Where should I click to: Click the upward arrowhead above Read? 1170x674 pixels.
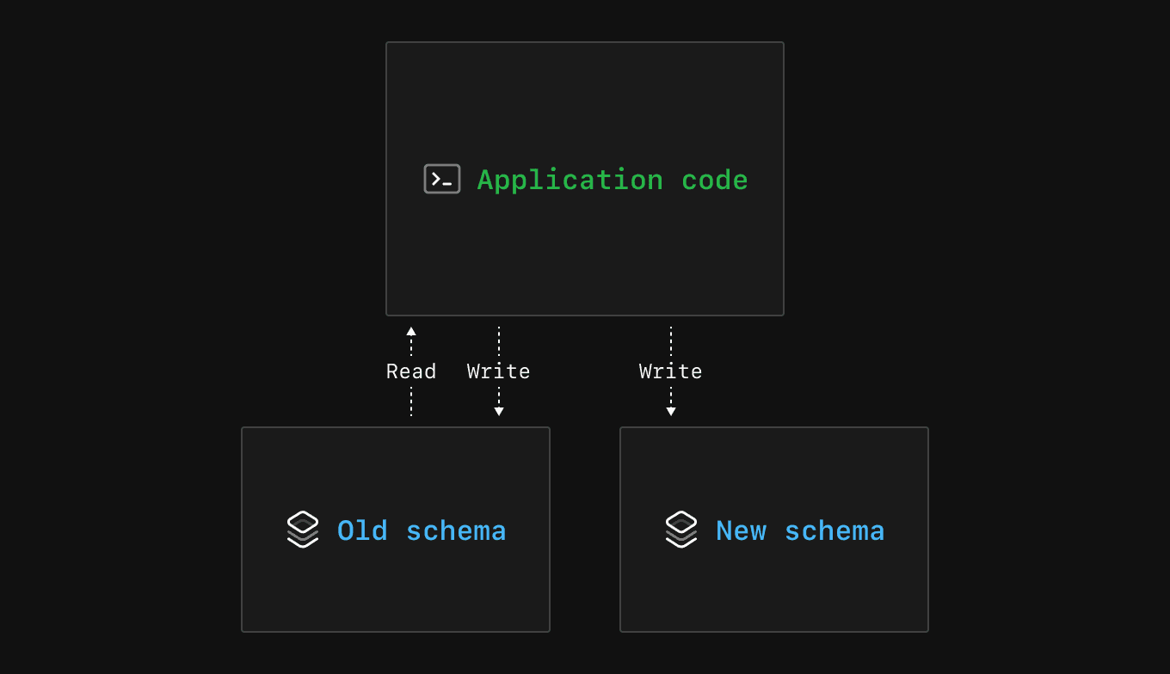click(x=411, y=331)
